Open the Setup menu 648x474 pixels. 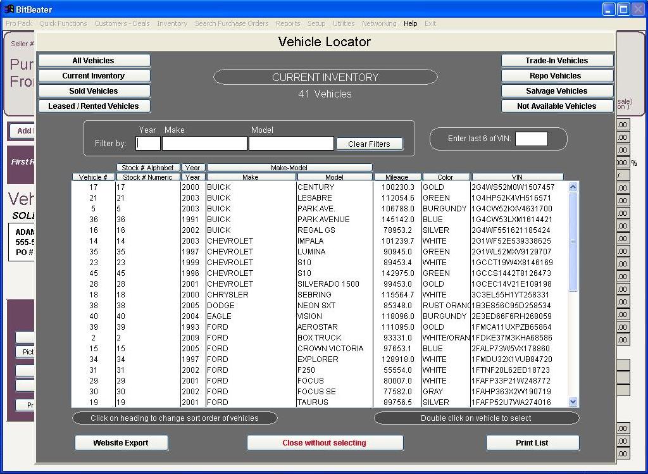pos(316,23)
